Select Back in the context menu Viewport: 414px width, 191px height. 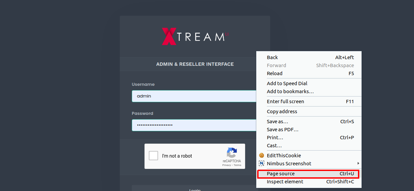[x=272, y=57]
